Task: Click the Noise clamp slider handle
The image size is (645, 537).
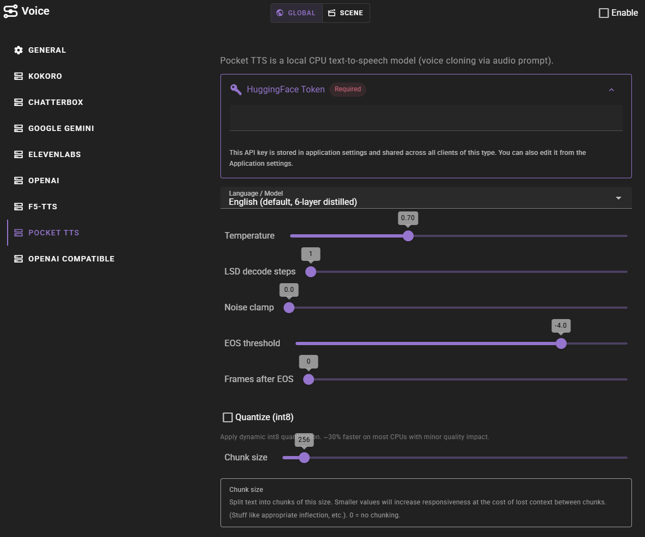Action: (x=289, y=307)
